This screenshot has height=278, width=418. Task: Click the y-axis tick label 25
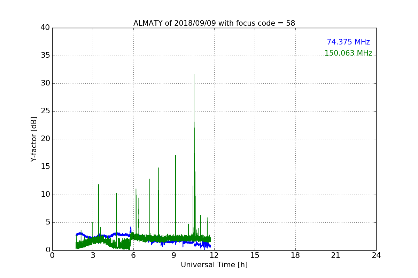(x=45, y=111)
